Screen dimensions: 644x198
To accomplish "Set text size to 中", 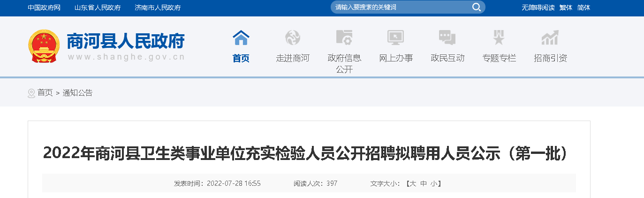I will [424, 183].
